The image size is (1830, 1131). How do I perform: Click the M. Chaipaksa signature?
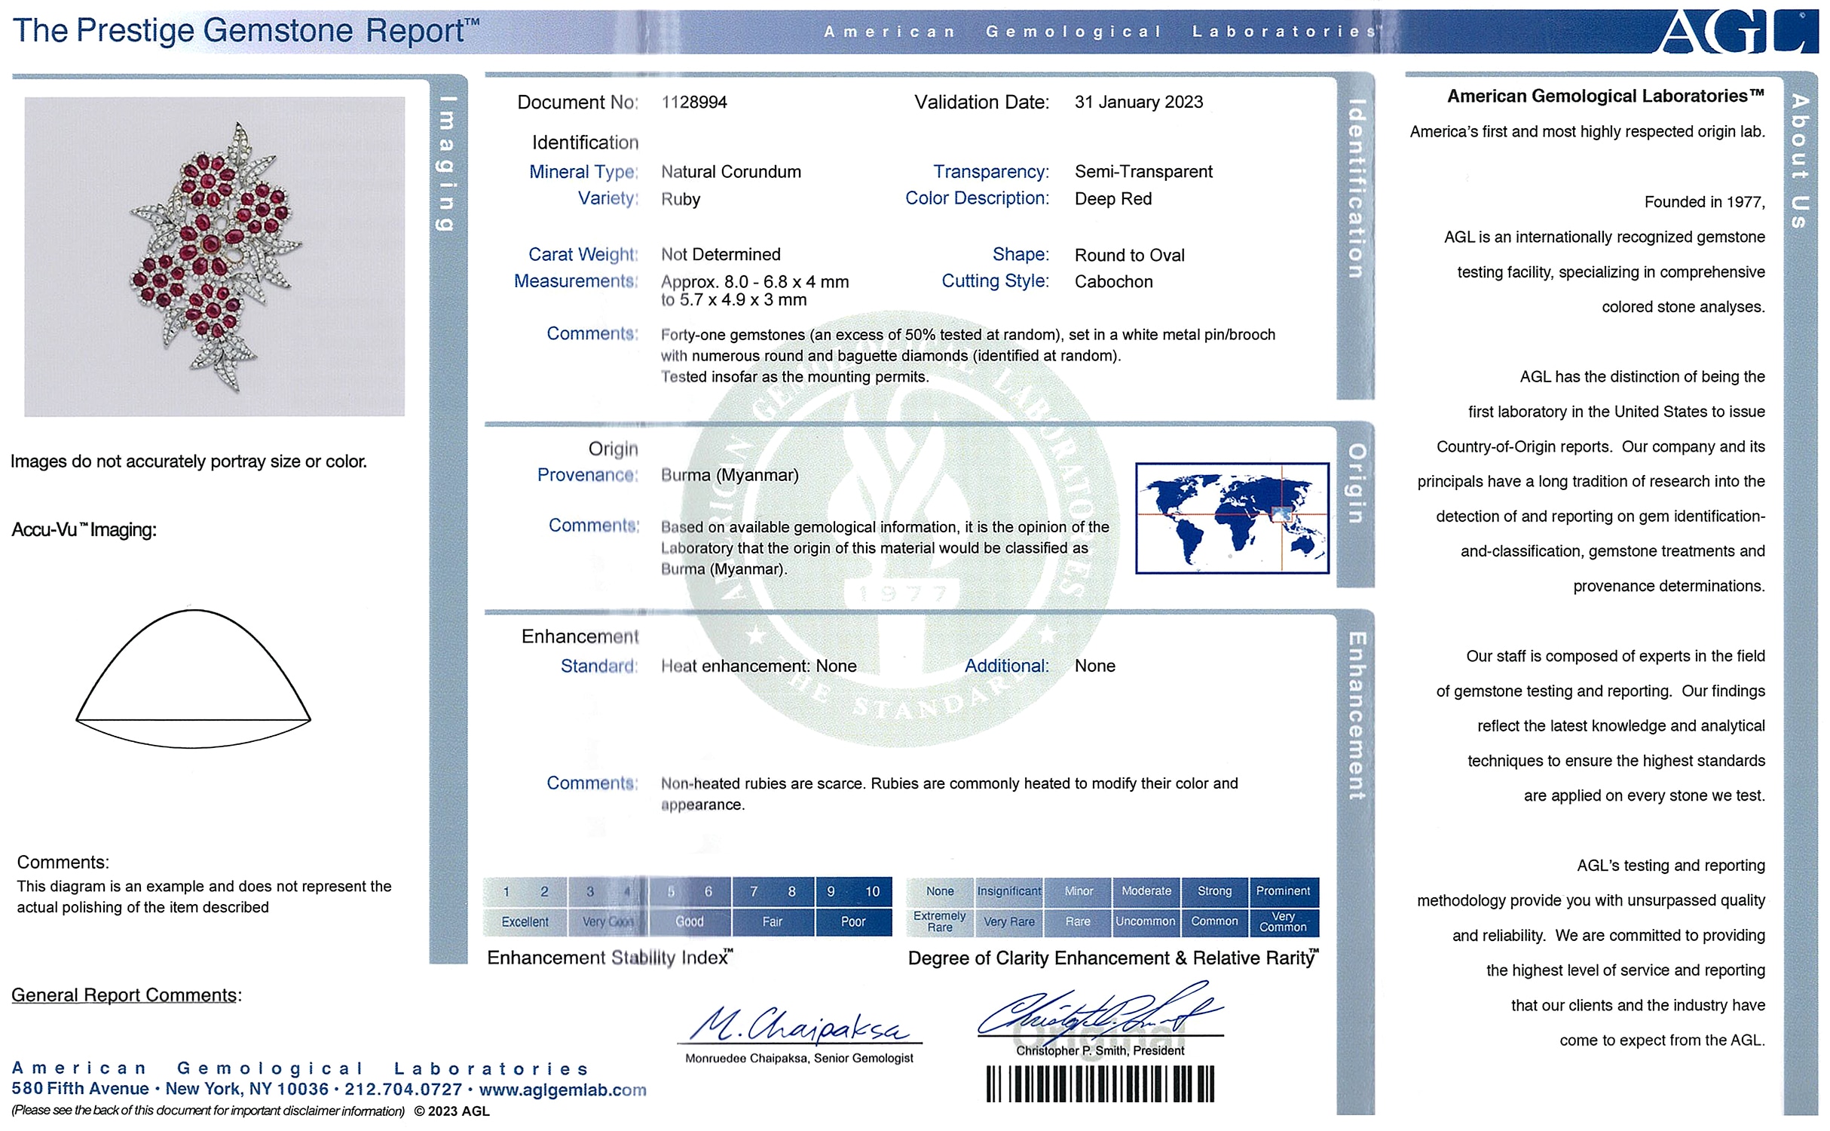(x=799, y=1024)
